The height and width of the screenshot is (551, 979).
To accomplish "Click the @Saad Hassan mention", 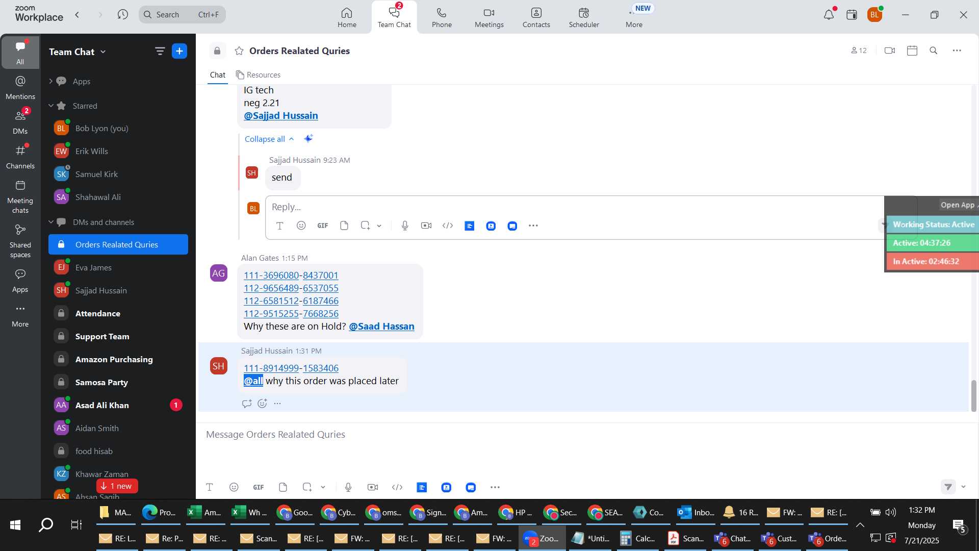I will click(x=381, y=327).
